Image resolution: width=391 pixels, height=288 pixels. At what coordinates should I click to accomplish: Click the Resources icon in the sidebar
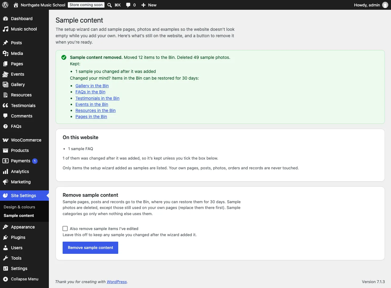point(5,95)
